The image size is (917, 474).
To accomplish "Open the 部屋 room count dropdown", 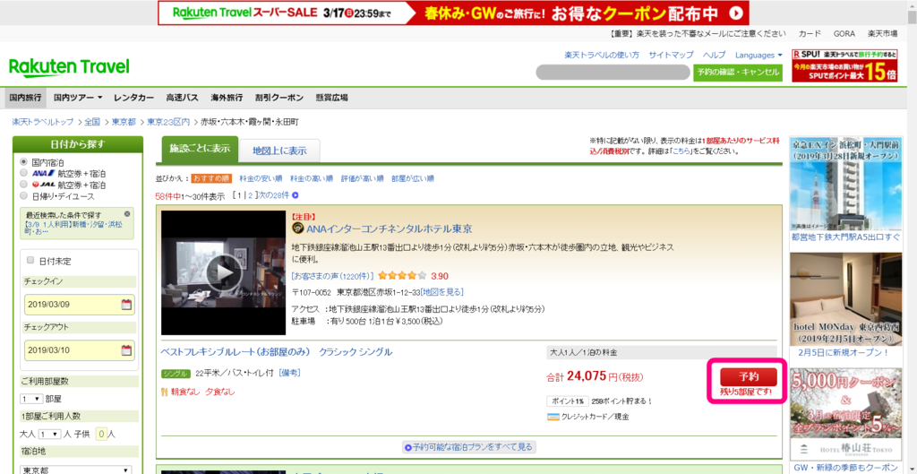I will tap(31, 399).
